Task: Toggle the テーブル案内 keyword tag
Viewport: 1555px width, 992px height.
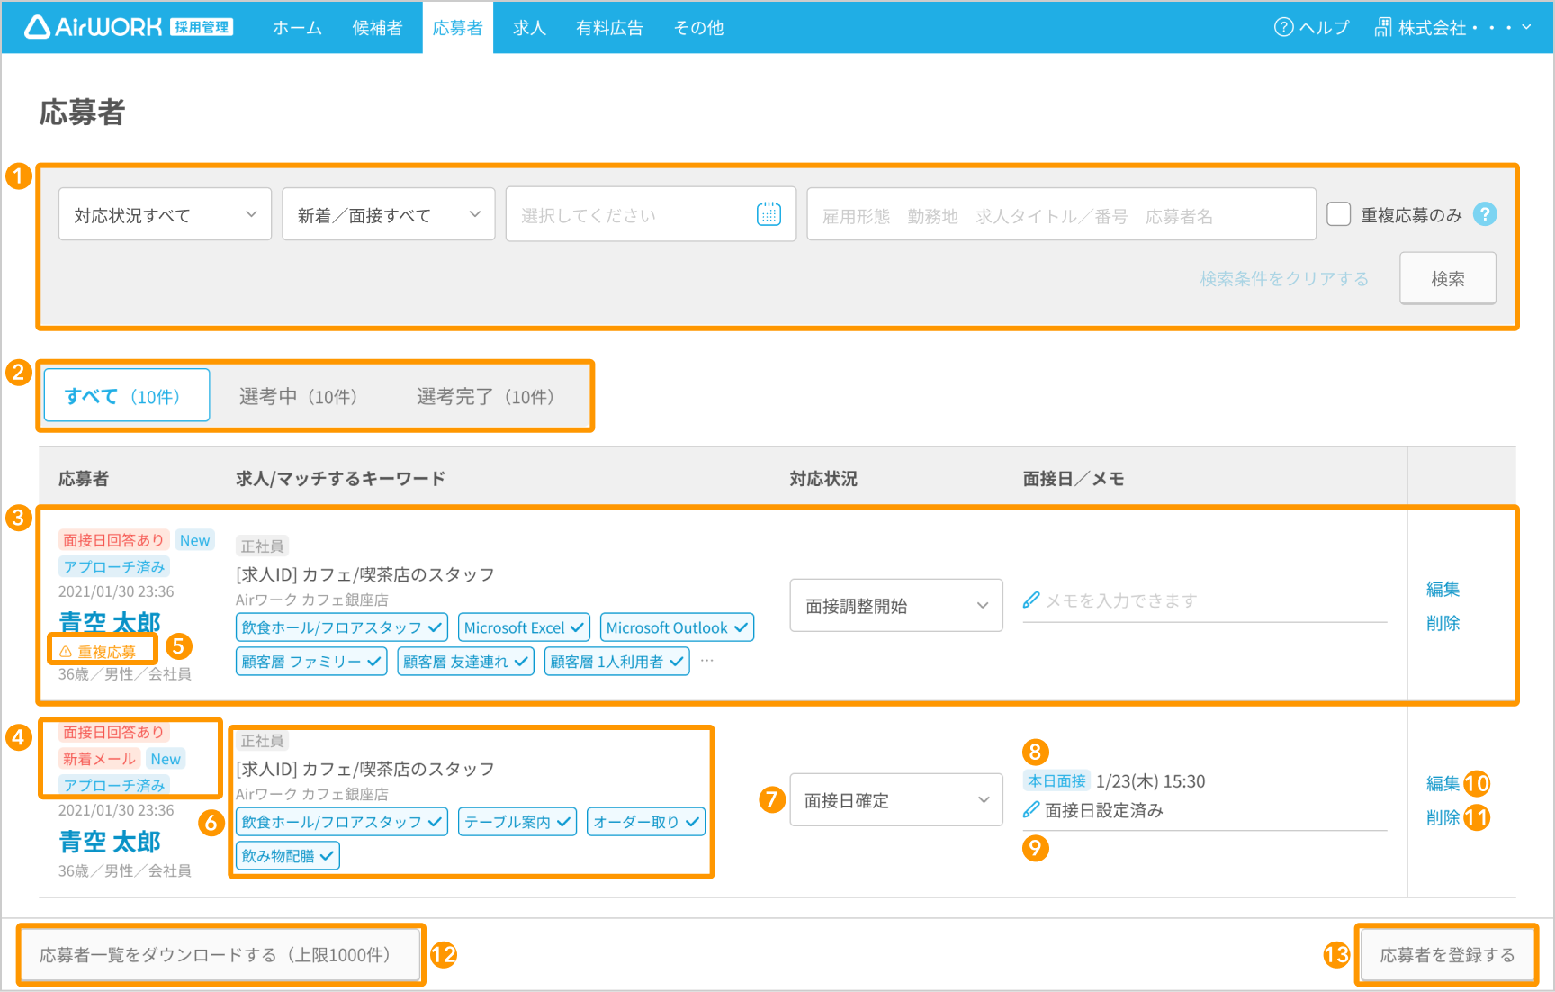Action: [x=517, y=822]
